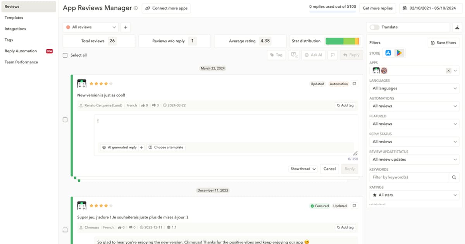Click the download reviews icon
Image resolution: width=465 pixels, height=244 pixels.
457,27
